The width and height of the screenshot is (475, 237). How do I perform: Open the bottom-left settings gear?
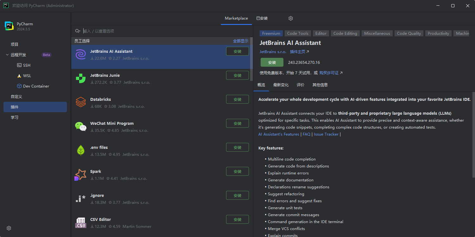(9, 228)
